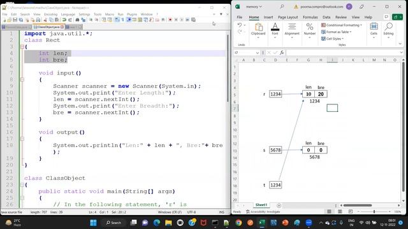The height and width of the screenshot is (229, 408).
Task: Click Page Break Preview icon in status bar
Action: click(351, 212)
